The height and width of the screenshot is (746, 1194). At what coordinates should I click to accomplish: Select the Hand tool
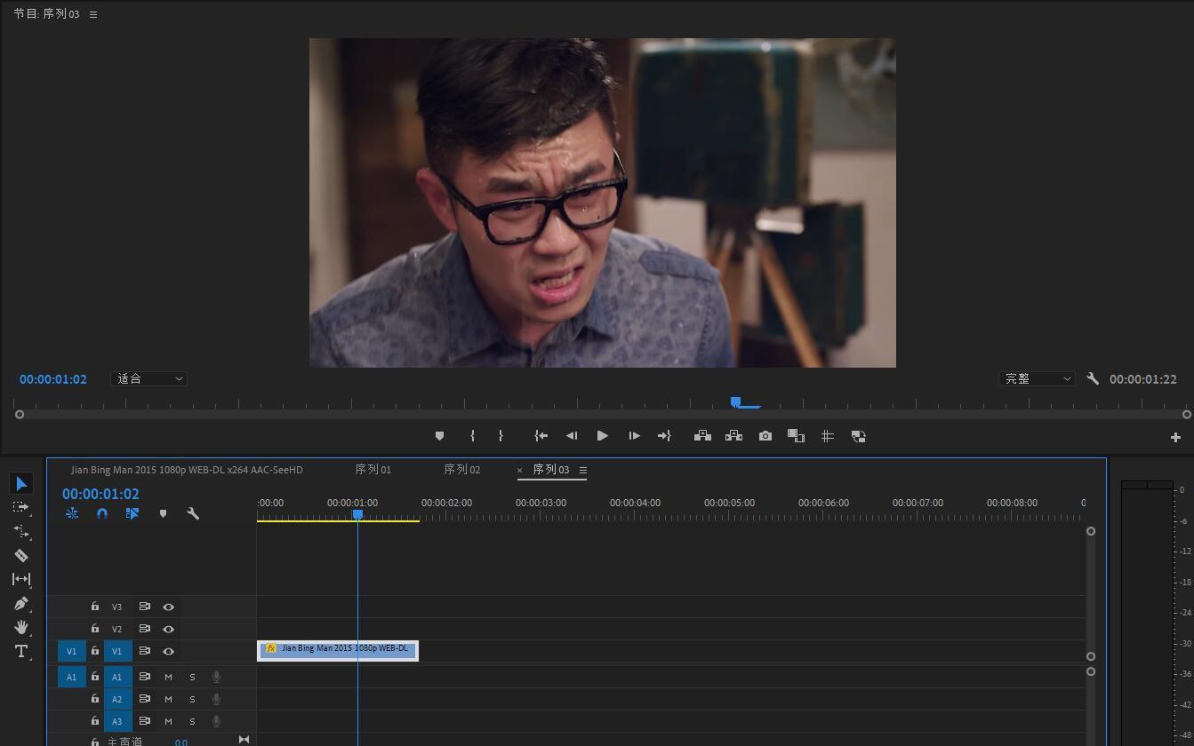point(21,627)
